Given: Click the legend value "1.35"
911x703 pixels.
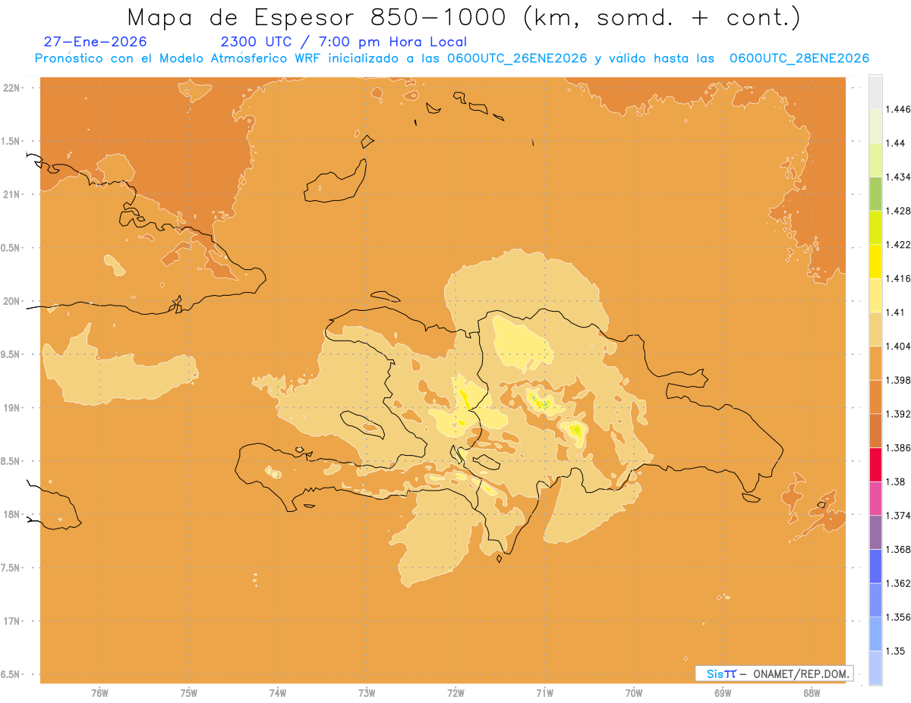Looking at the screenshot, I should (894, 651).
